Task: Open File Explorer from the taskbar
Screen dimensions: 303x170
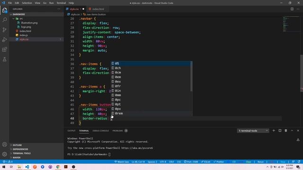Action: pos(19,167)
